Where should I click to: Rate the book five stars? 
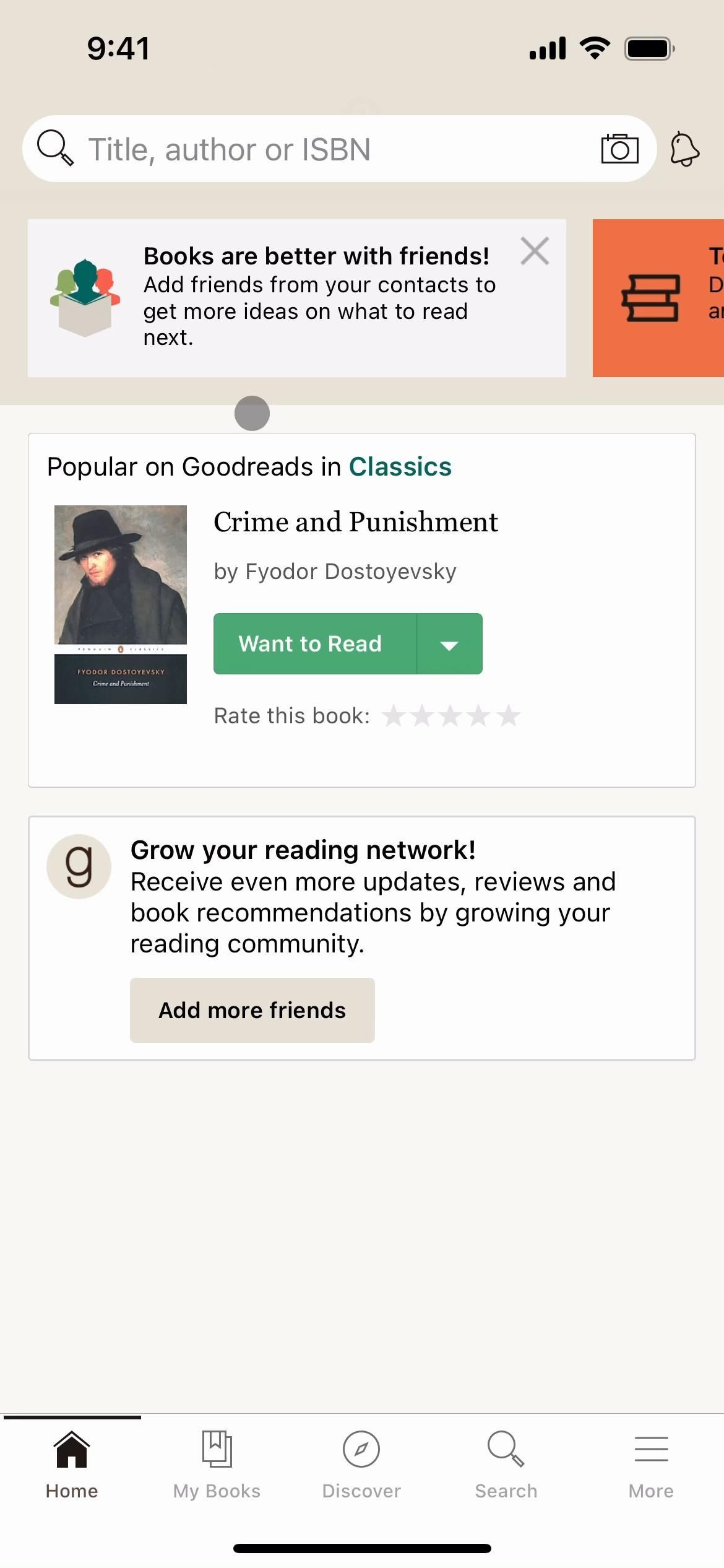509,716
